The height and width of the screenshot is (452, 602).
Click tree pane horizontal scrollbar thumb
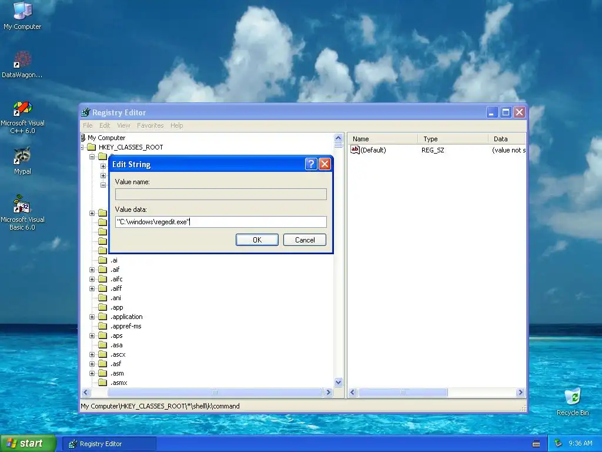point(215,393)
